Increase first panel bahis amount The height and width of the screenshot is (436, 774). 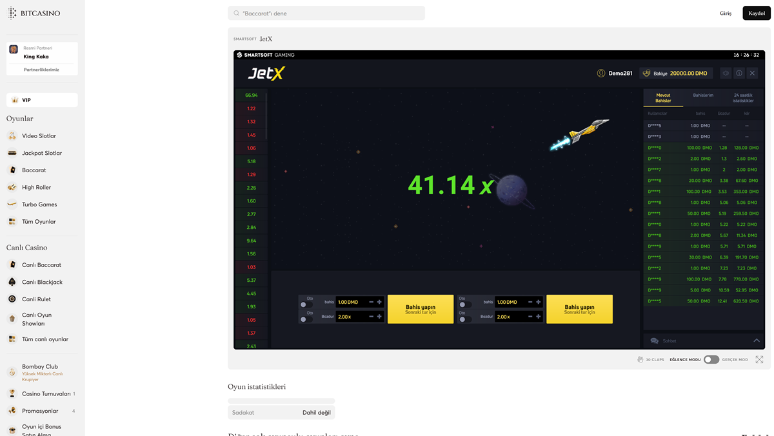pyautogui.click(x=379, y=302)
